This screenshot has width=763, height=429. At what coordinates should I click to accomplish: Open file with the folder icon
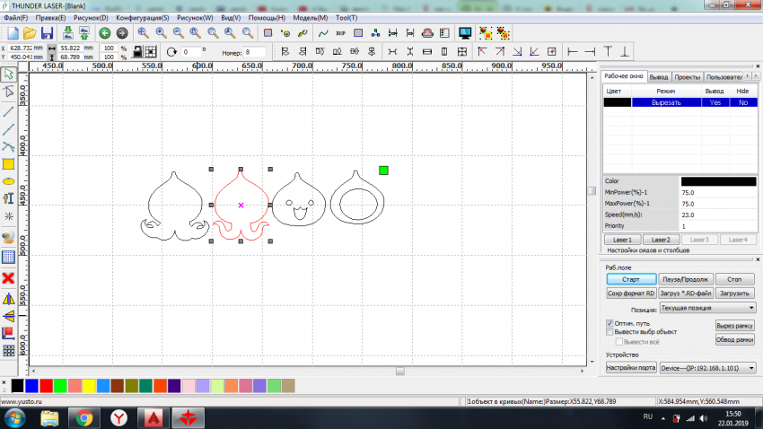click(29, 33)
